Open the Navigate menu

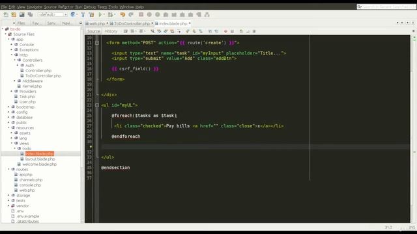coord(35,7)
